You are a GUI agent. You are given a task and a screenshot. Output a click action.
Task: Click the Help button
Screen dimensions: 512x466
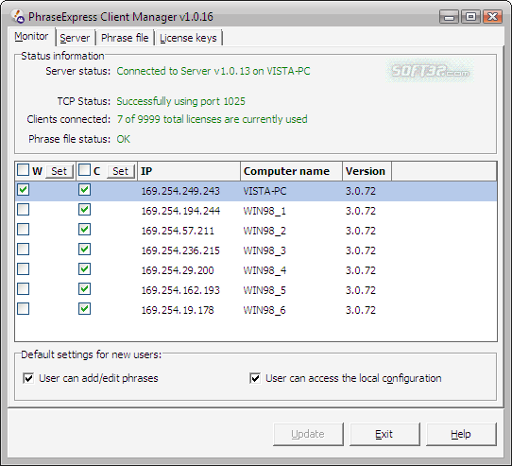461,434
